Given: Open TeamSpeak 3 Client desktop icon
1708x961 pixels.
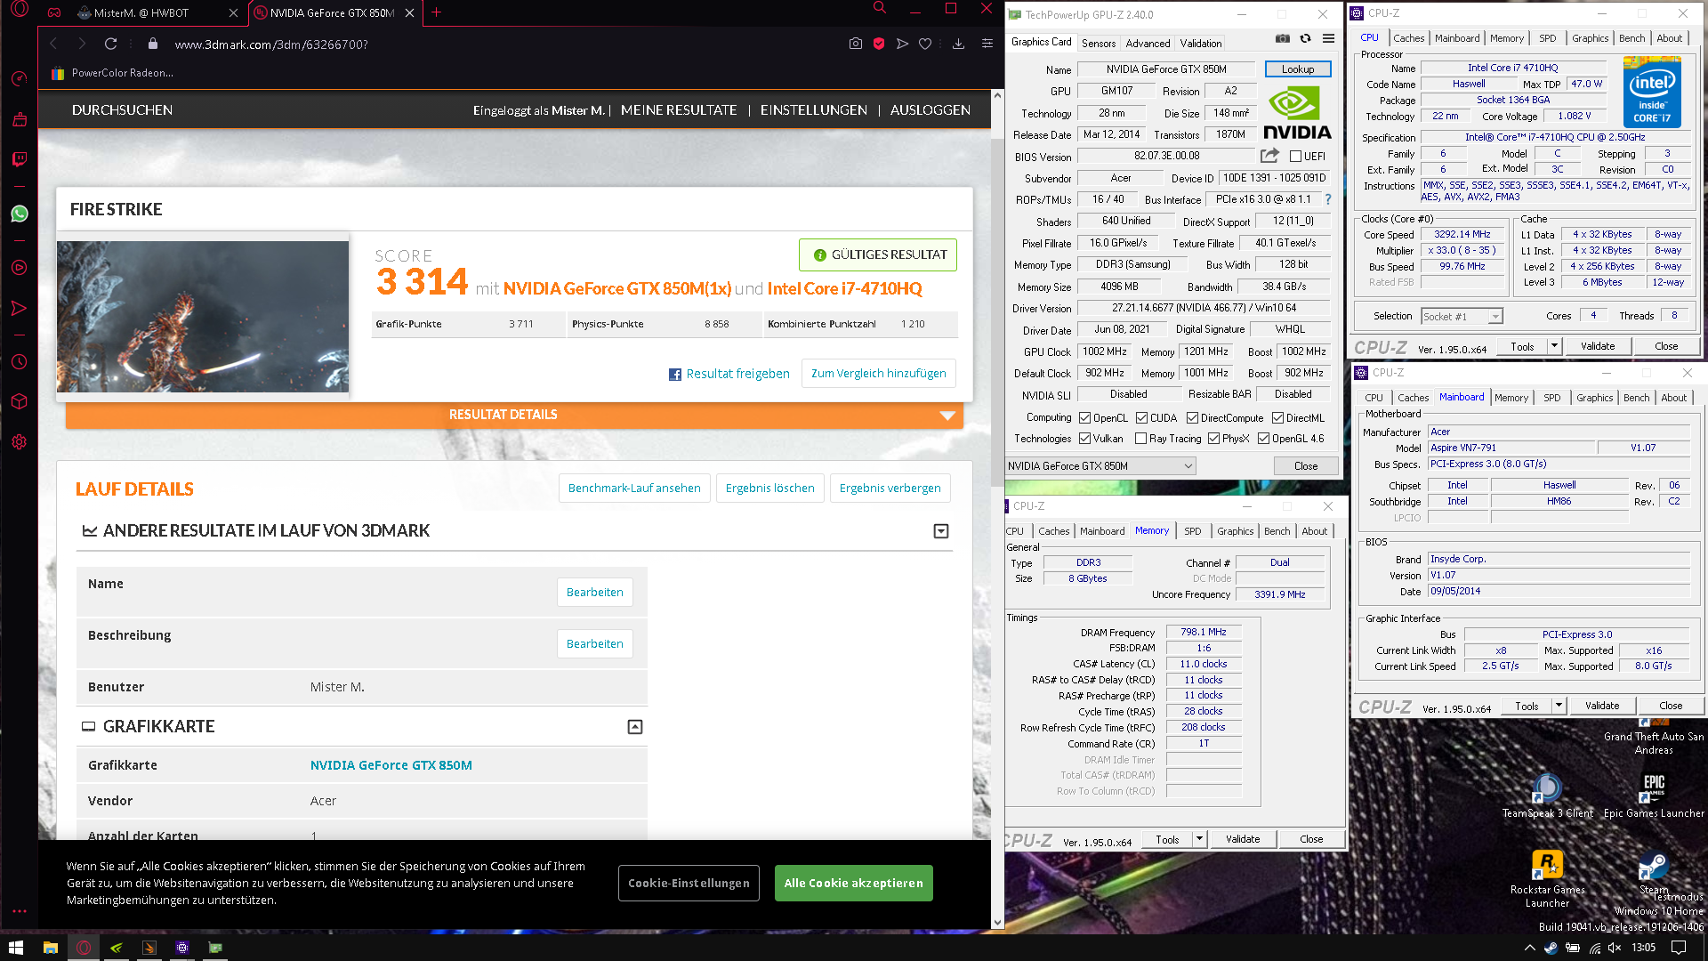Looking at the screenshot, I should (x=1547, y=795).
